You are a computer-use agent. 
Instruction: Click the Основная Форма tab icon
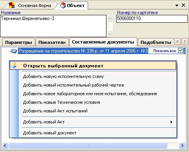point(12,5)
